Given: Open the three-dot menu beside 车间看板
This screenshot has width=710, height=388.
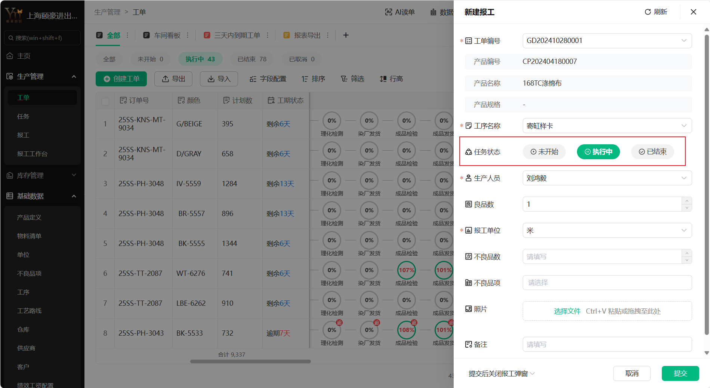Looking at the screenshot, I should pos(188,35).
